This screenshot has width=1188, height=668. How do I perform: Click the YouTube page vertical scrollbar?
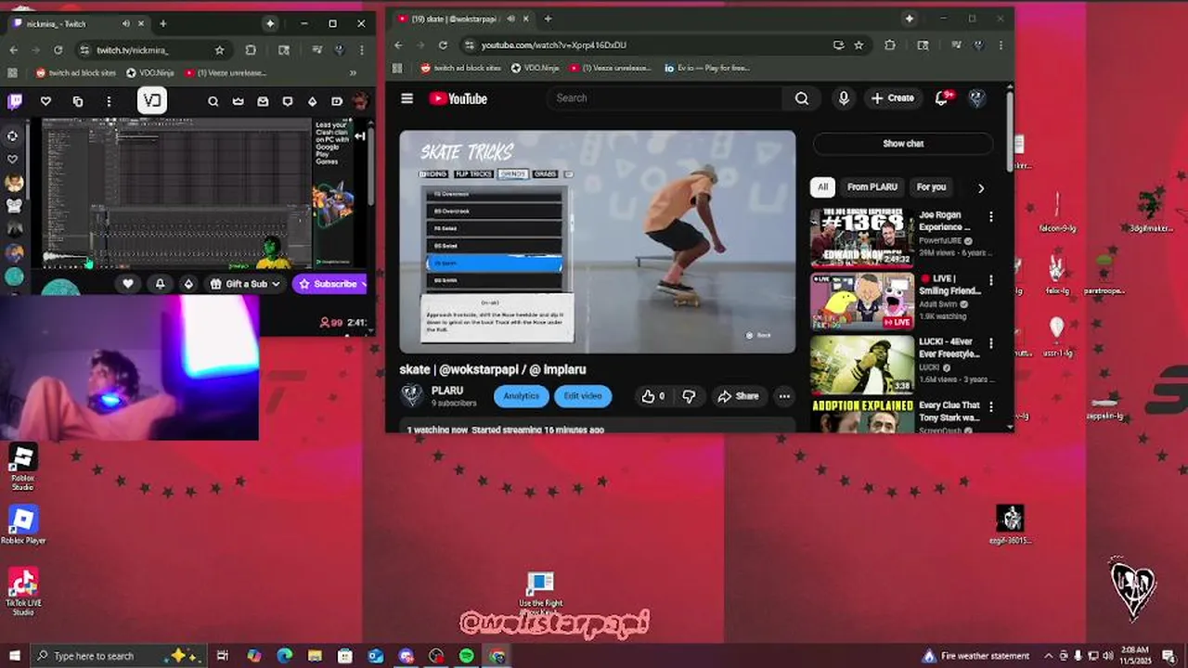click(1010, 130)
